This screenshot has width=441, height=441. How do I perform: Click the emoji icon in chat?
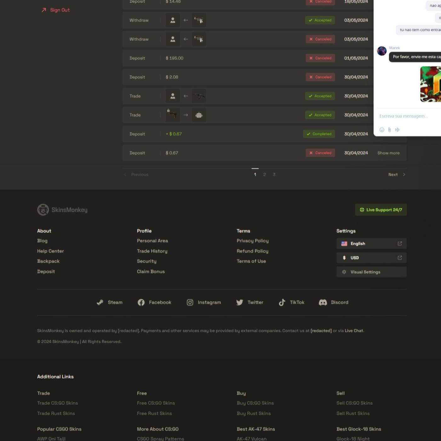(x=382, y=130)
